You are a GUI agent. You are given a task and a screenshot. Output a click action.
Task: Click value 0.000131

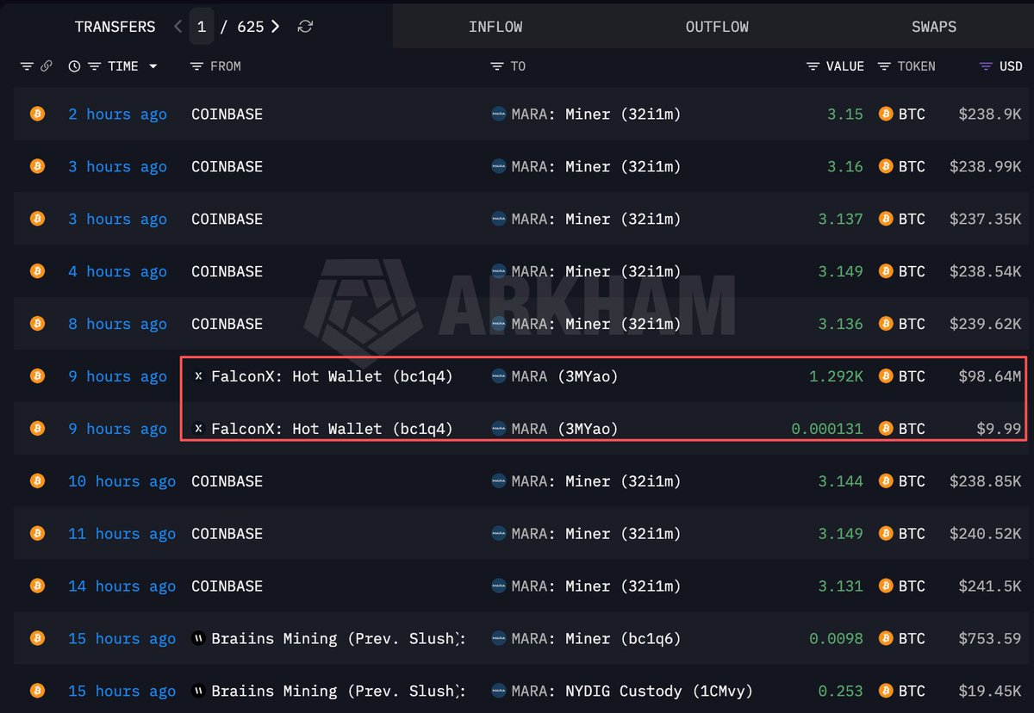tap(827, 429)
